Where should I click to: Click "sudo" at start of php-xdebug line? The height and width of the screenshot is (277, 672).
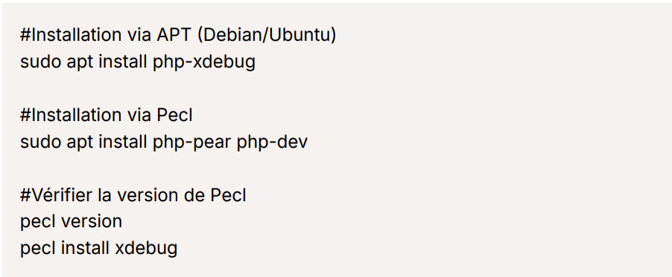tap(41, 62)
